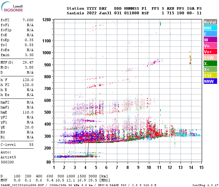Click the MUF 8.0 value for 100 km
The image size is (219, 187).
point(17,180)
